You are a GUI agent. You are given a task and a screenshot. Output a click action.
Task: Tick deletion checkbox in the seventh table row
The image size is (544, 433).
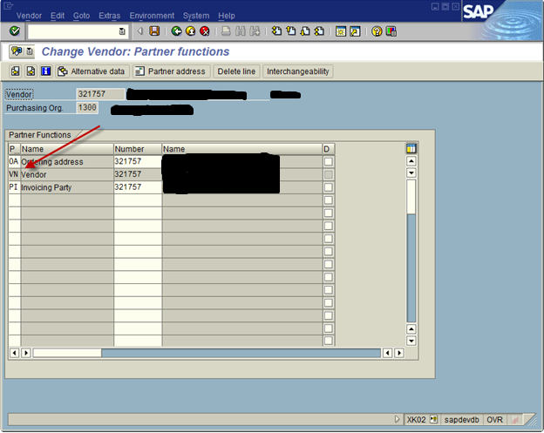pos(328,239)
